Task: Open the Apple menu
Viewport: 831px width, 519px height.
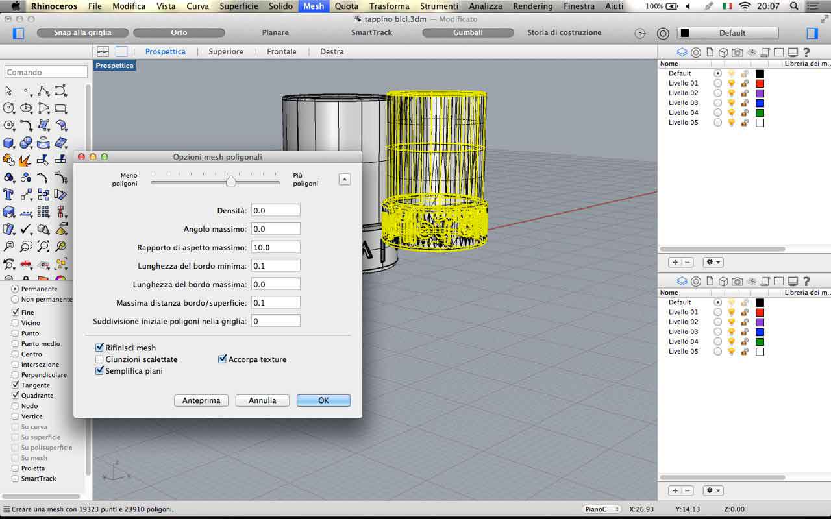Action: pyautogui.click(x=16, y=6)
